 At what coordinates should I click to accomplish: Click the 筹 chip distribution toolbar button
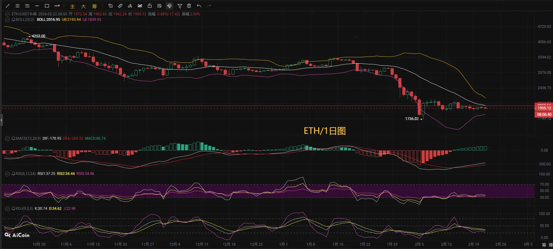[95, 6]
